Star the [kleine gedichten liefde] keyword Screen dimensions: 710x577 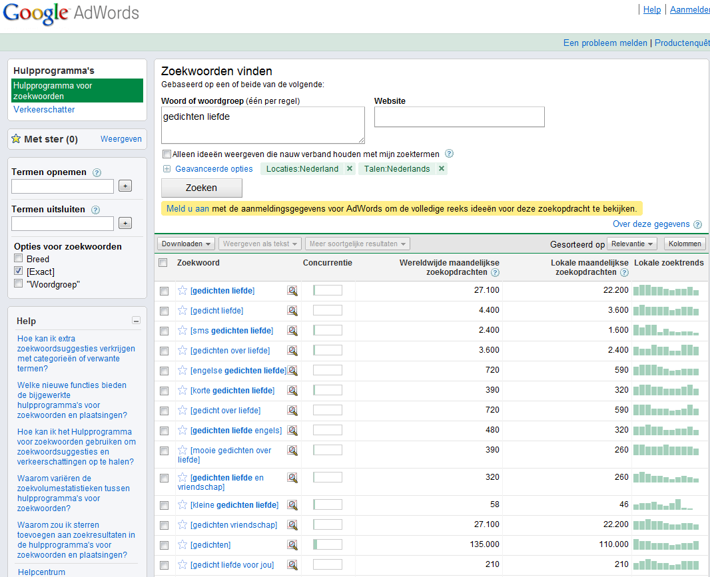pyautogui.click(x=182, y=504)
